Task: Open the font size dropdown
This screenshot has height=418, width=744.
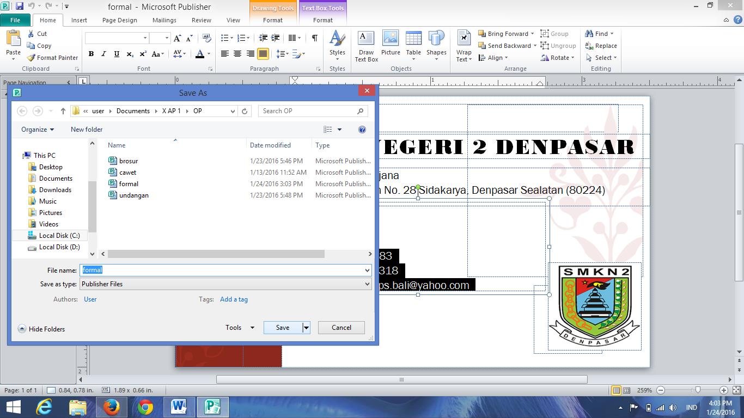Action: coord(166,39)
